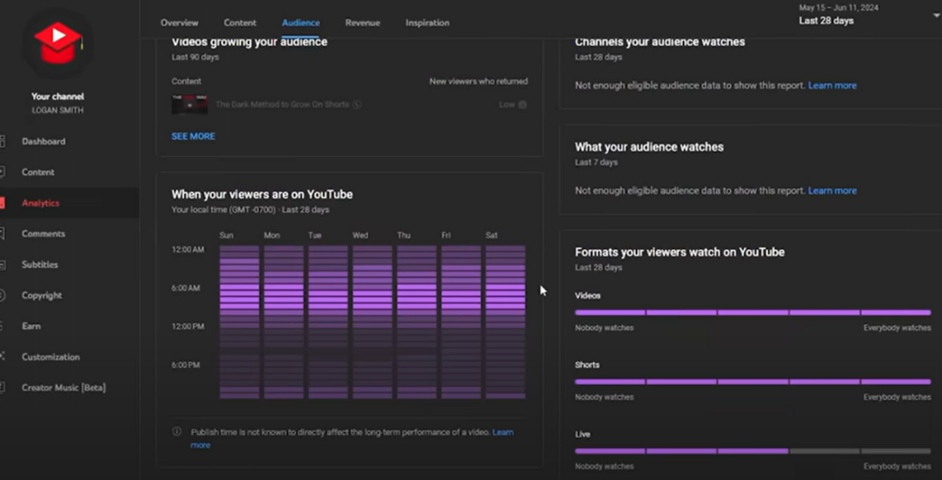This screenshot has width=942, height=480.
Task: Click SEE MORE under Videos growing your audience
Action: coord(193,137)
